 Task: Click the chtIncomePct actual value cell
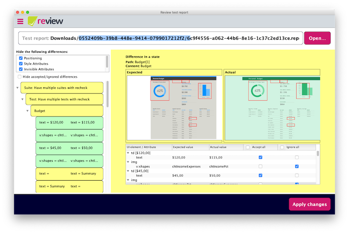[x=219, y=166]
